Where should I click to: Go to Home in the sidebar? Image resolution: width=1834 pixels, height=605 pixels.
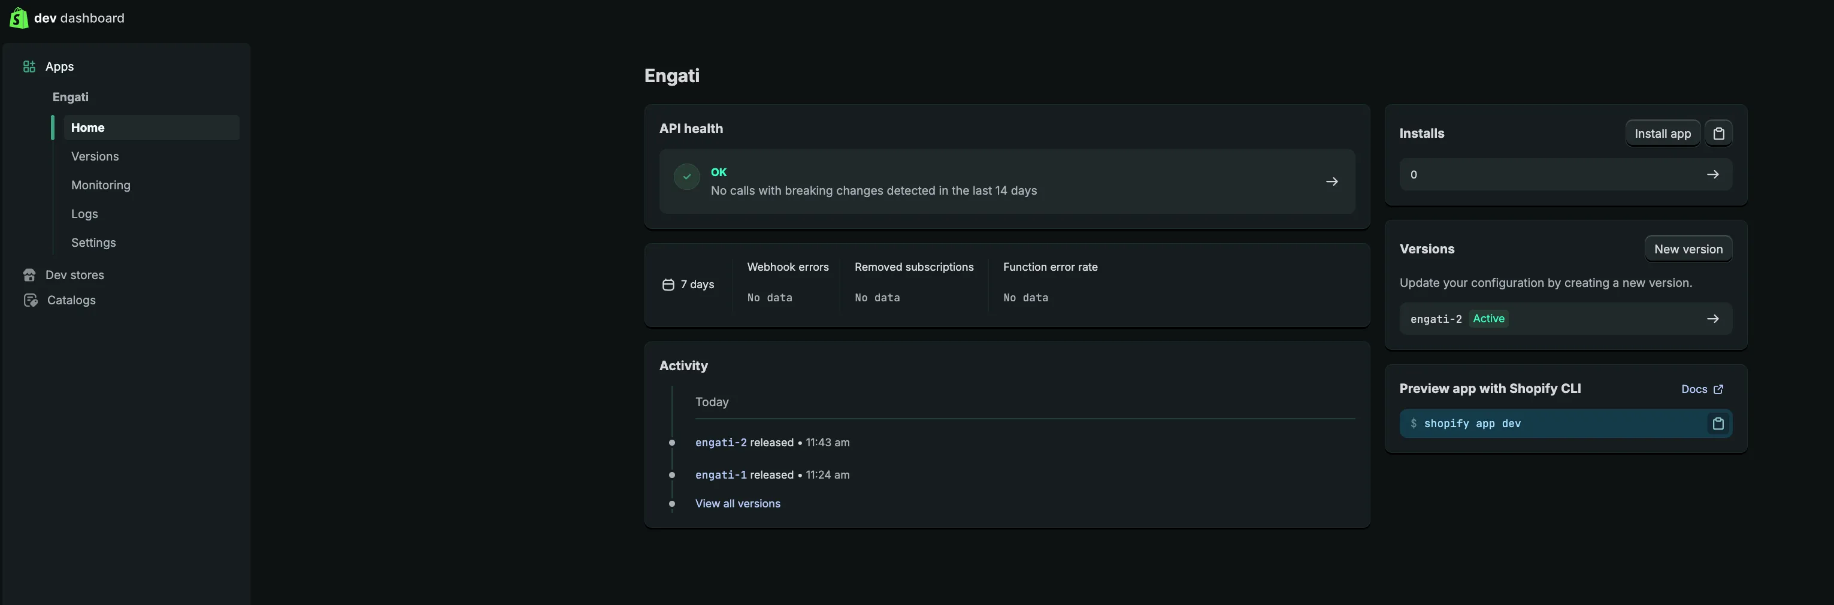point(151,128)
